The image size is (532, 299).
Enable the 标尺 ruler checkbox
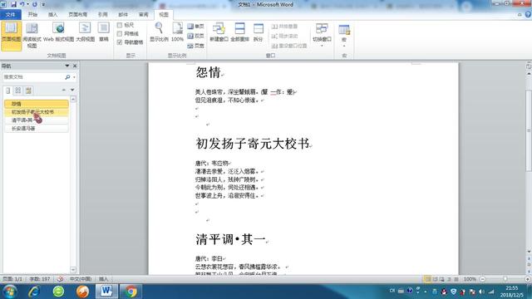point(120,25)
